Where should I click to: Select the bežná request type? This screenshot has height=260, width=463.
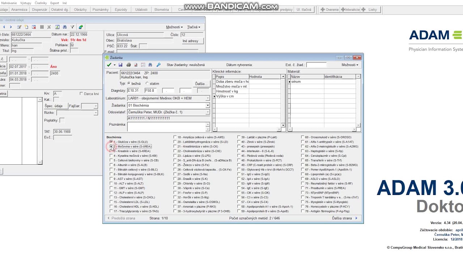pyautogui.click(x=129, y=83)
